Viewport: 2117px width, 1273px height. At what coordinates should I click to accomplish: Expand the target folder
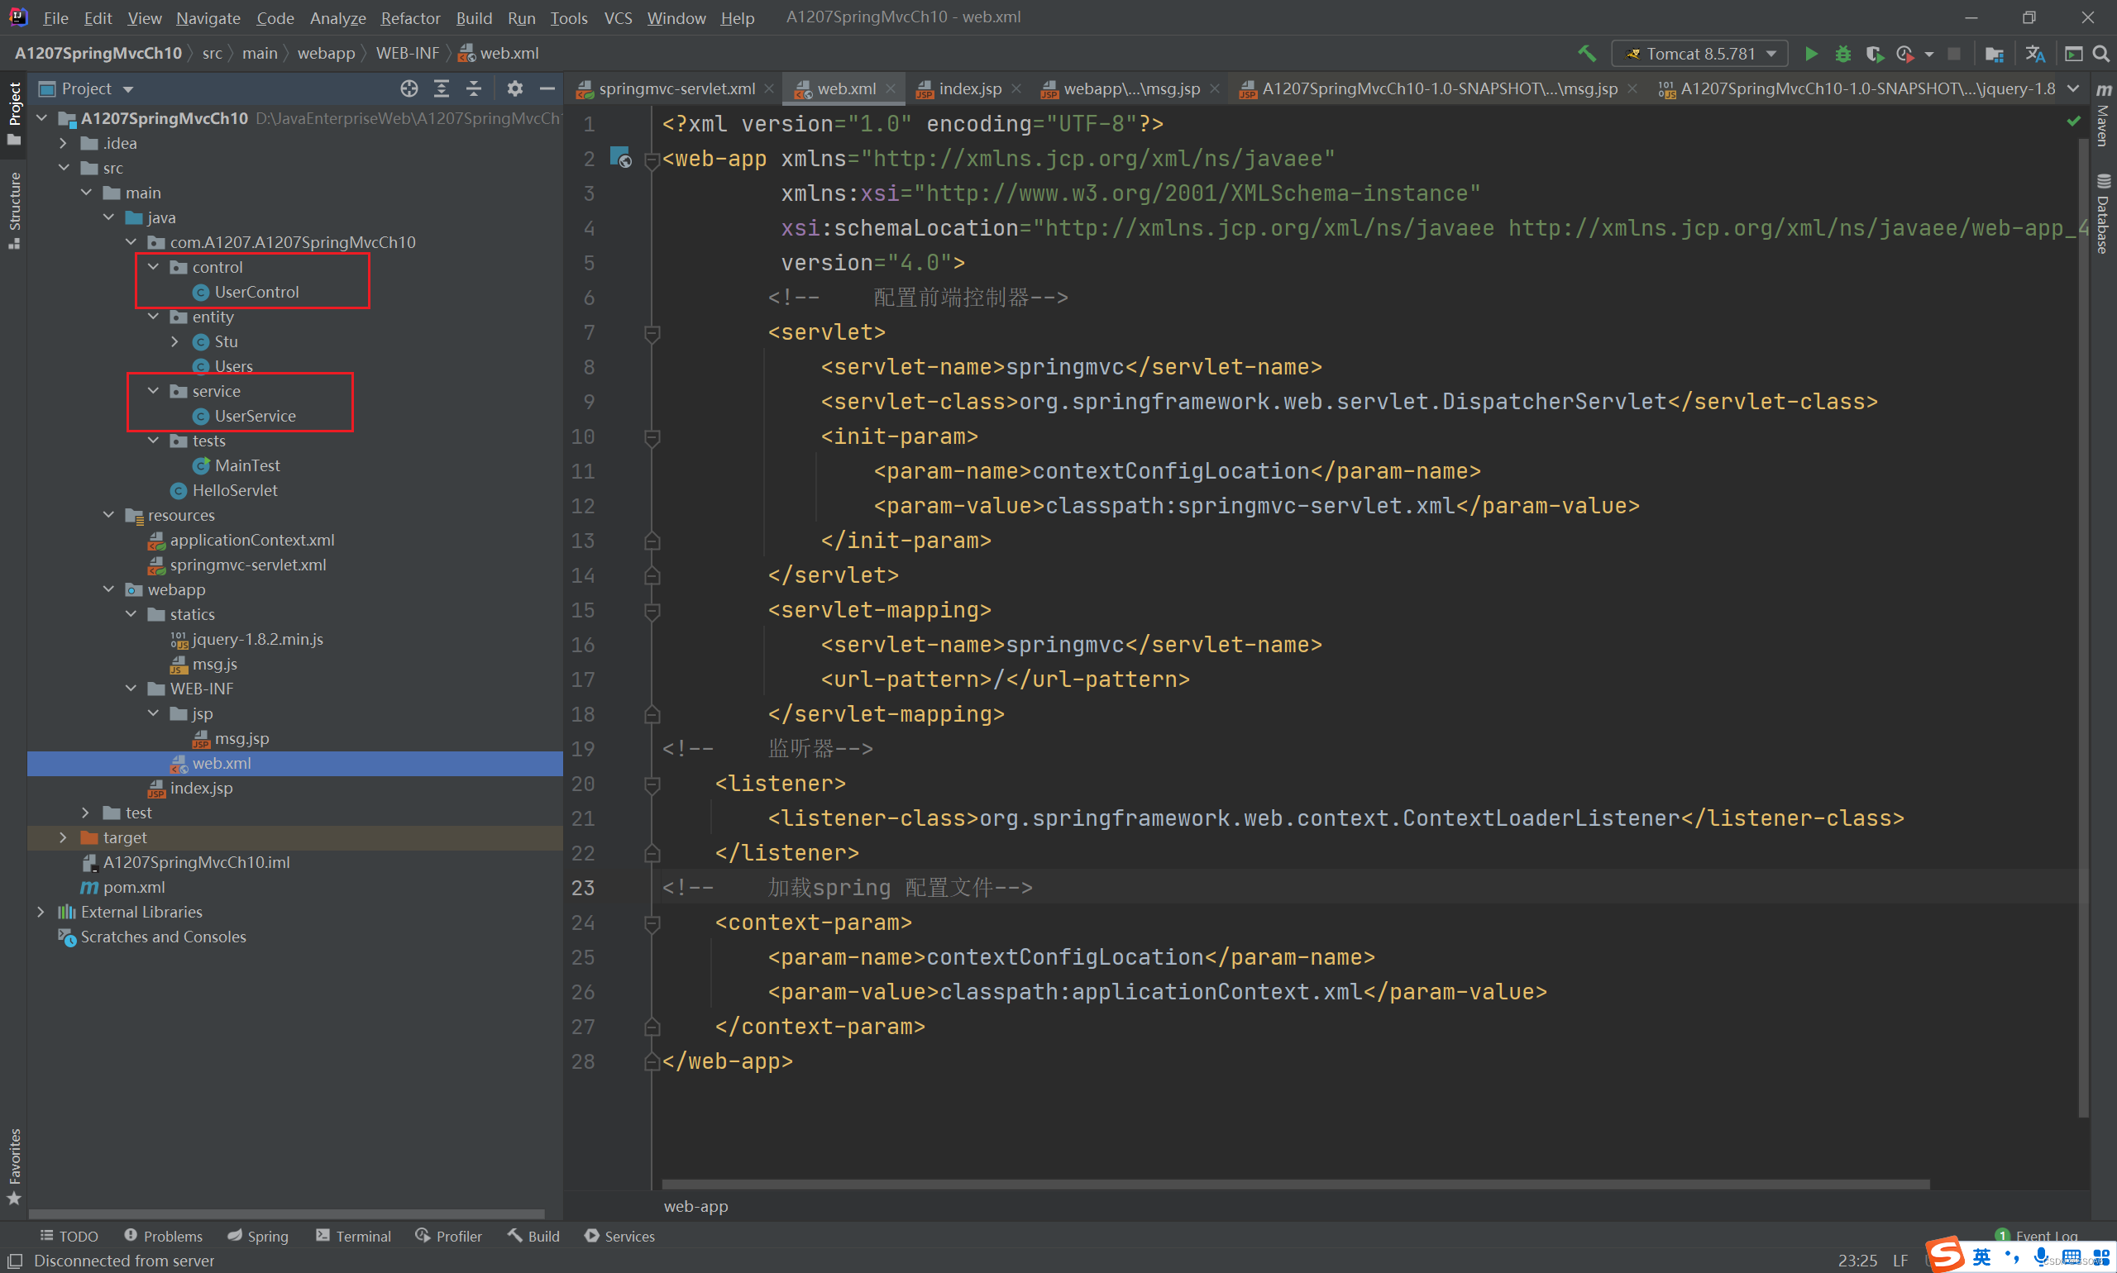coord(64,837)
